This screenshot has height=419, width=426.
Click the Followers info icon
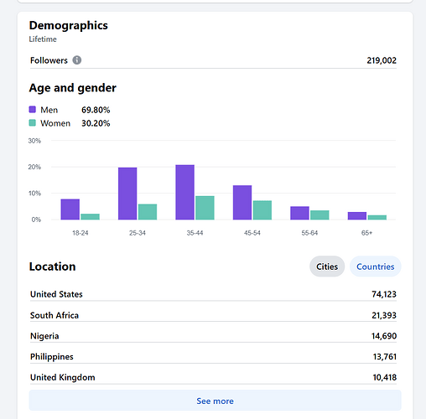[77, 60]
